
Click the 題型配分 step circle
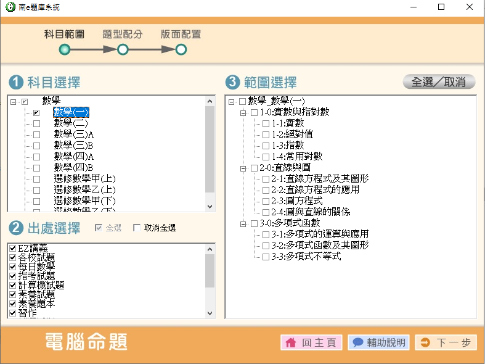[123, 49]
